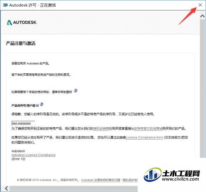Open help icon next to 产品序列号/用户组 ID
206x192 pixels.
click(42, 104)
